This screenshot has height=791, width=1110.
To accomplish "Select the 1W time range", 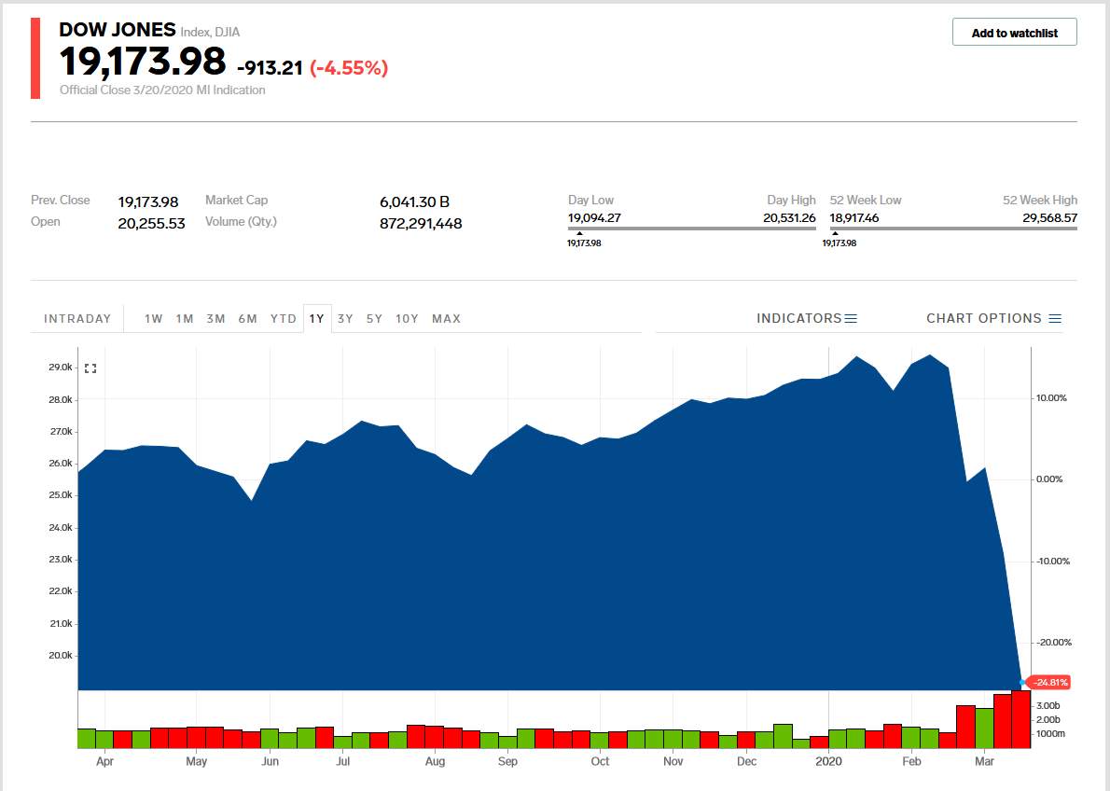I will pyautogui.click(x=154, y=319).
